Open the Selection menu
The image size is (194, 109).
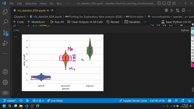31,3
